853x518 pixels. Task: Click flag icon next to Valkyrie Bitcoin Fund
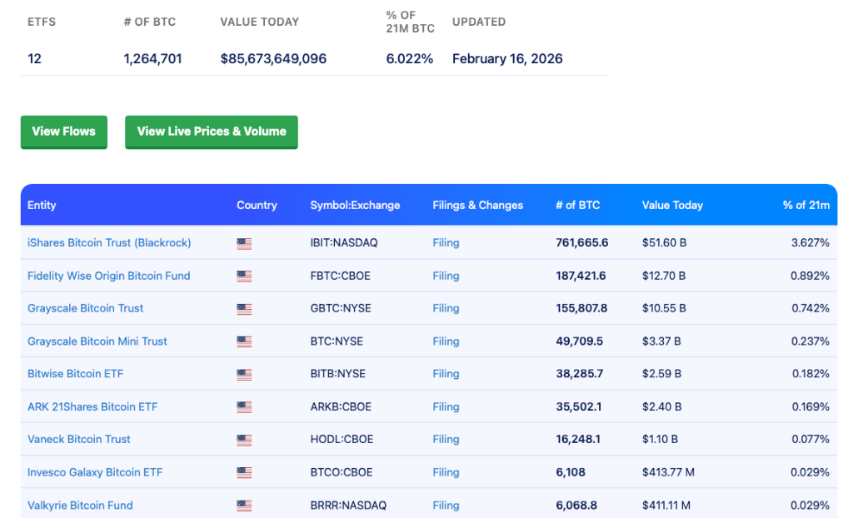click(244, 506)
